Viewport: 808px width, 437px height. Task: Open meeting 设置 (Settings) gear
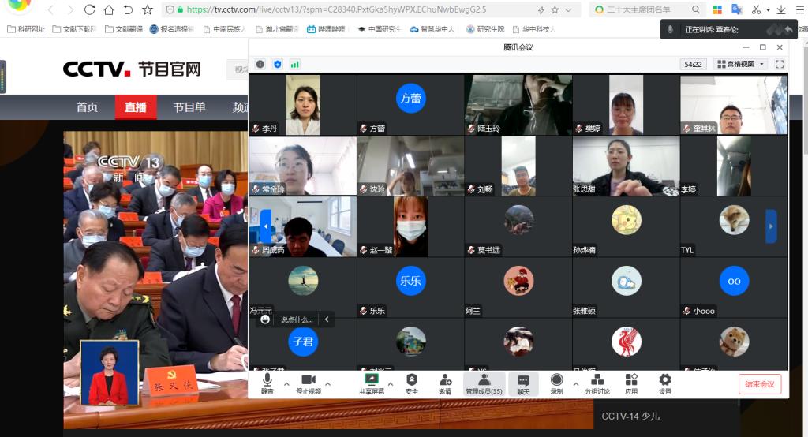(664, 383)
